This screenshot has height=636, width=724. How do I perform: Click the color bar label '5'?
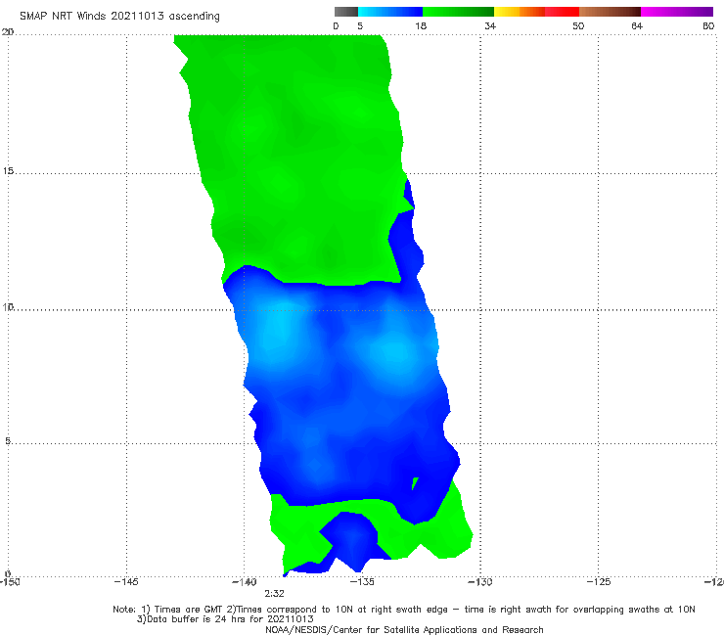360,26
